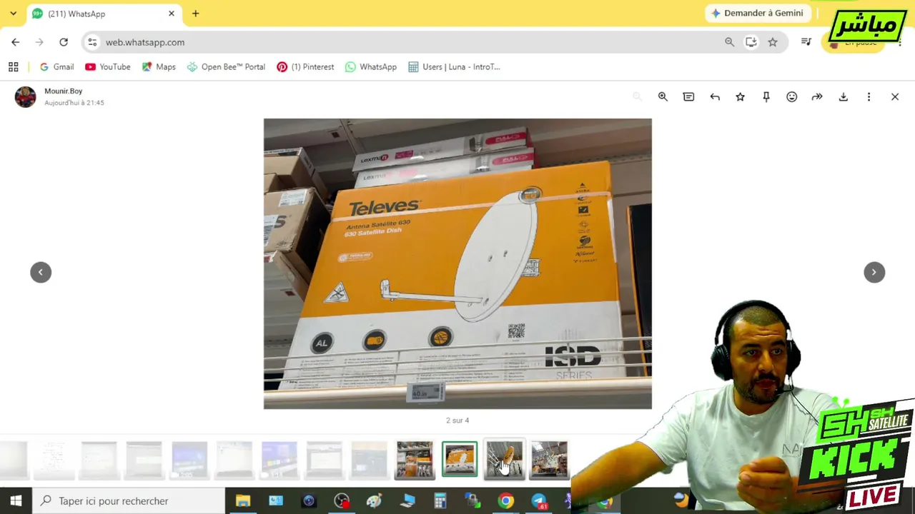Click the taskbar search box
This screenshot has width=915, height=514.
[x=129, y=501]
